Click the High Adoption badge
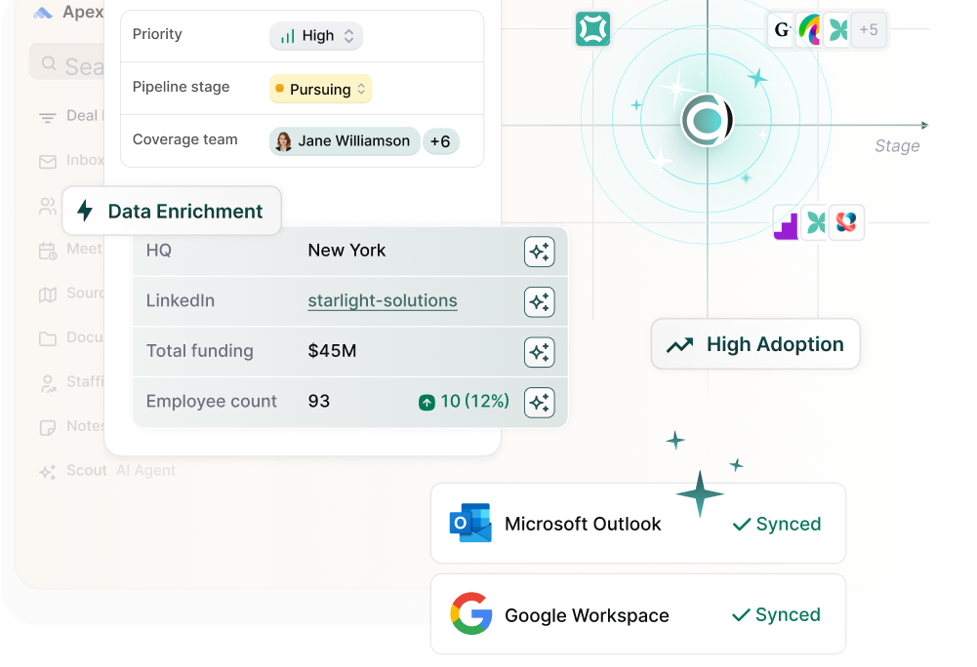 click(x=755, y=343)
